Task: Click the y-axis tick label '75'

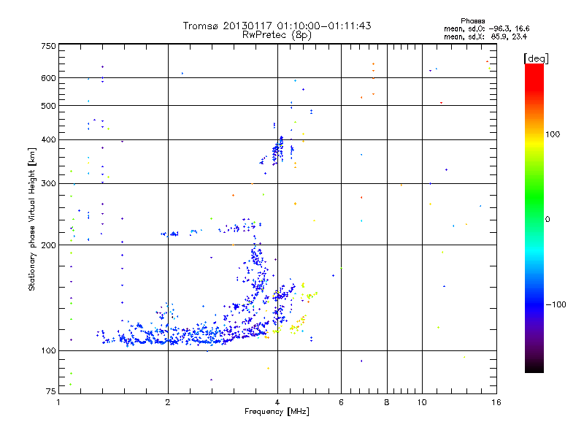Action: (x=51, y=391)
